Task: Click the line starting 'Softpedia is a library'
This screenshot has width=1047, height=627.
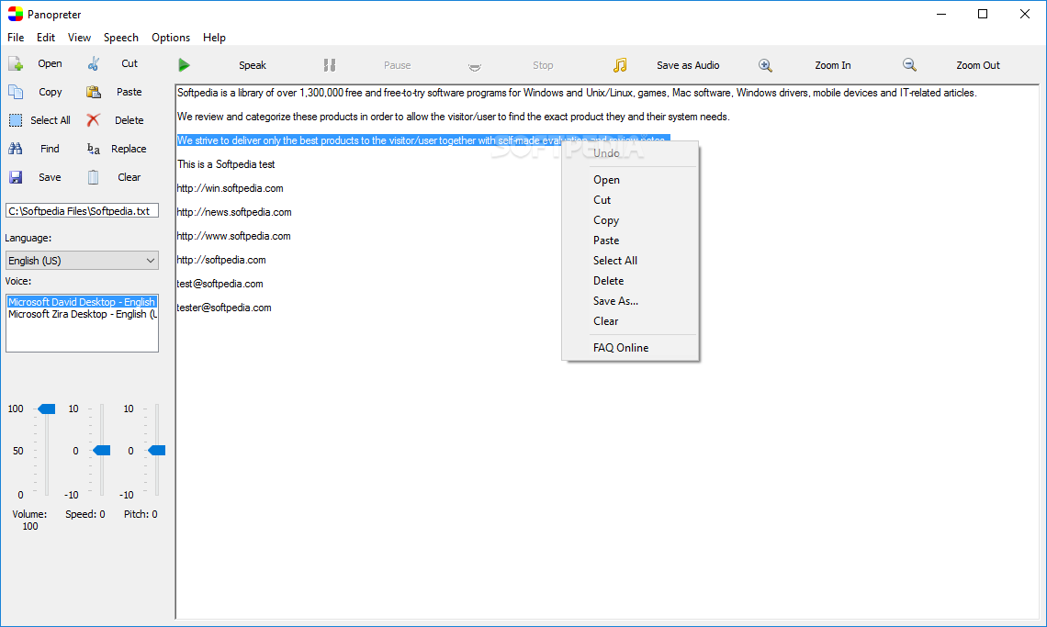Action: (x=577, y=93)
